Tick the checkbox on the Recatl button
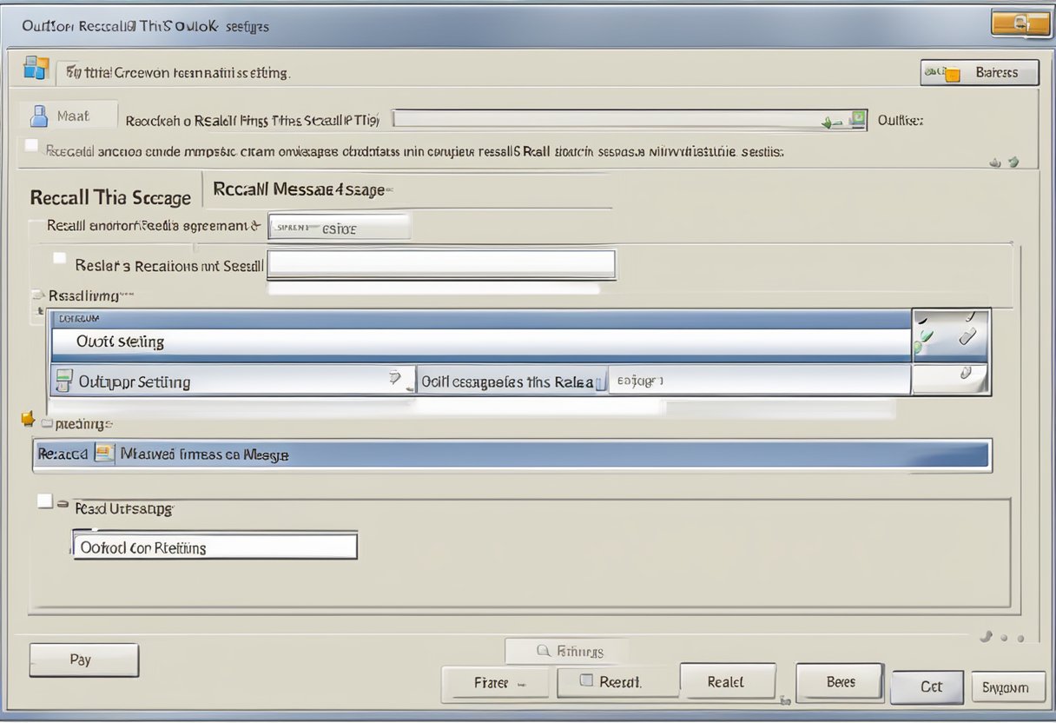 [x=585, y=681]
